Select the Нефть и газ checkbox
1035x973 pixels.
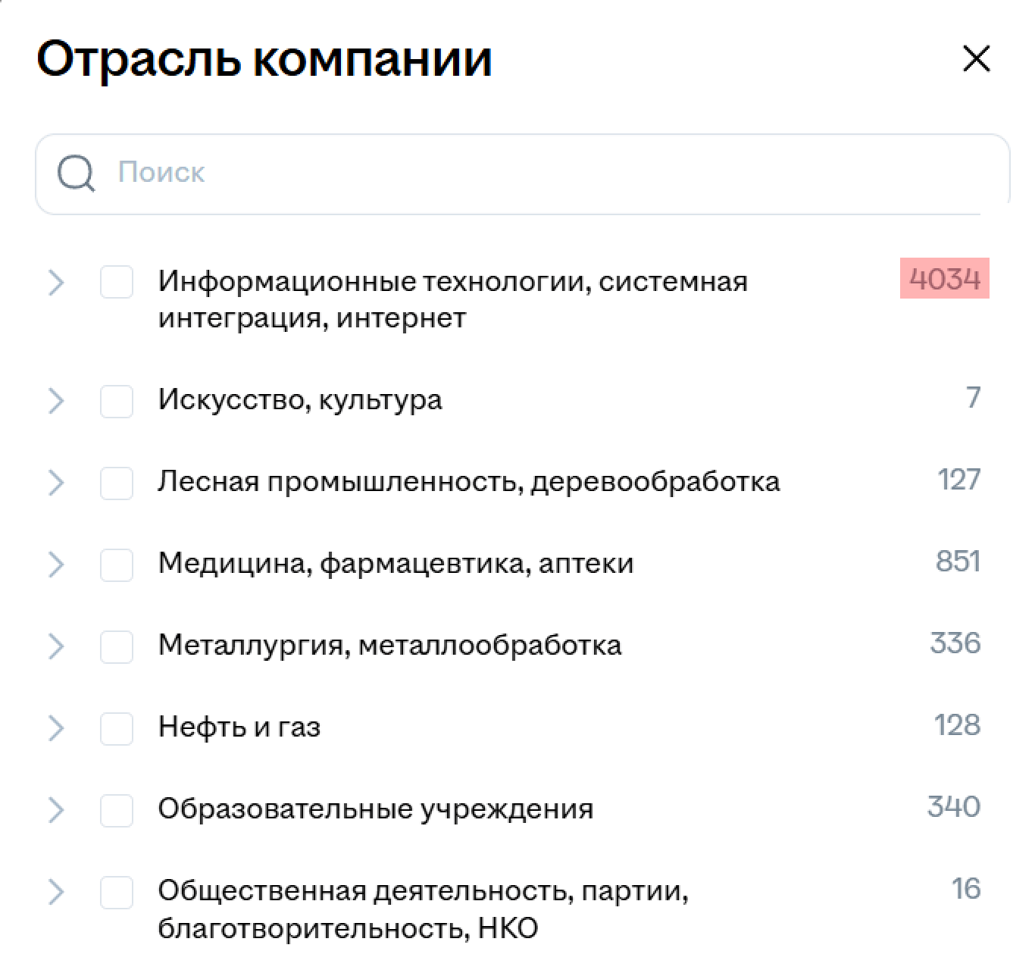(x=117, y=728)
